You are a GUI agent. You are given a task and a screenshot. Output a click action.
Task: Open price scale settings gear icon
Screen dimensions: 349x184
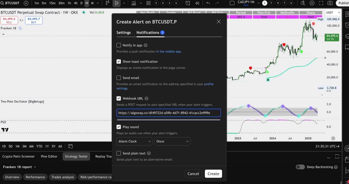click(333, 139)
